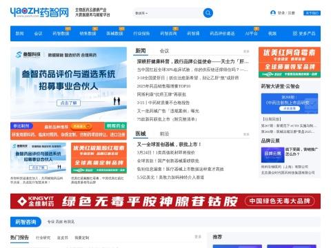The image size is (331, 248).
Task: Open article 3·15 | 中药材质量不合格报告
Action: pos(163,103)
